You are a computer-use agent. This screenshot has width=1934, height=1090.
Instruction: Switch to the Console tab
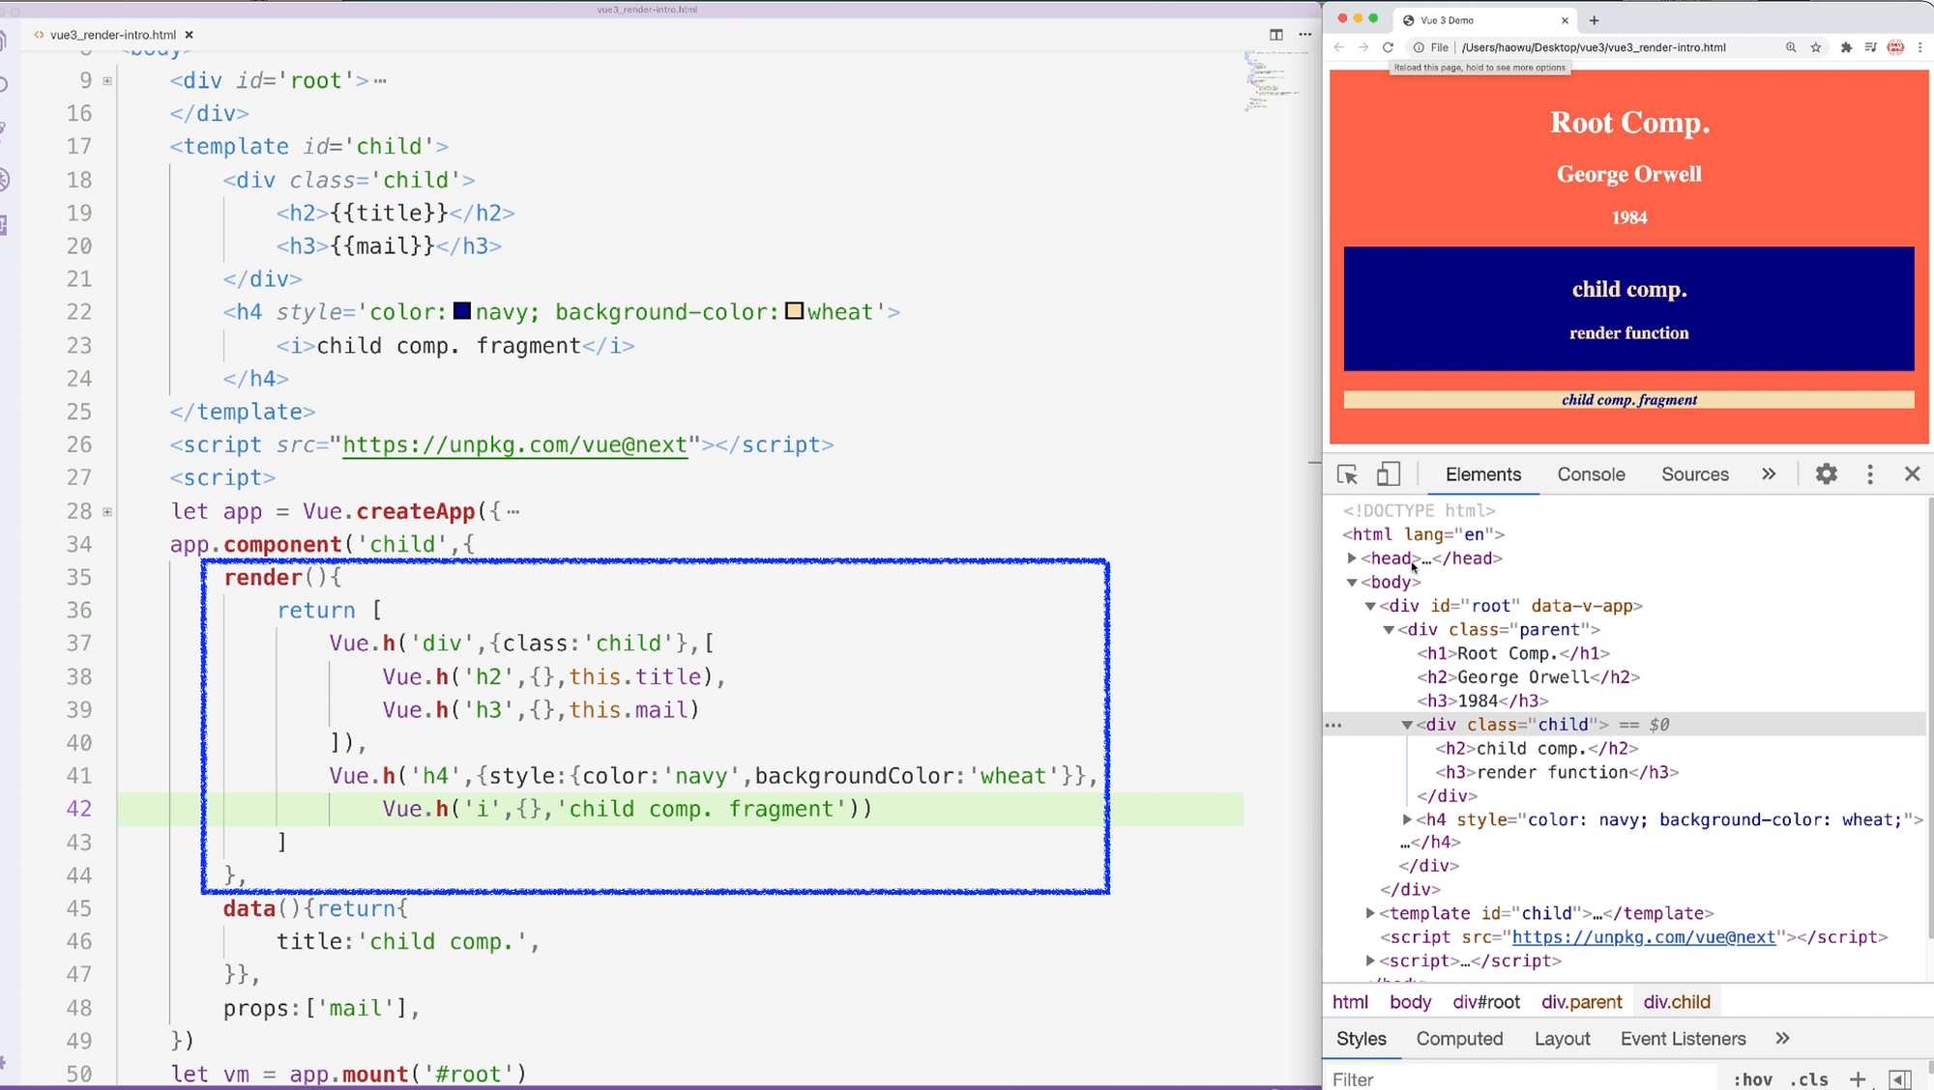(x=1591, y=474)
